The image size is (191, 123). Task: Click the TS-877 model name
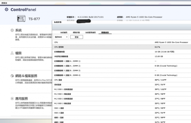(34, 19)
